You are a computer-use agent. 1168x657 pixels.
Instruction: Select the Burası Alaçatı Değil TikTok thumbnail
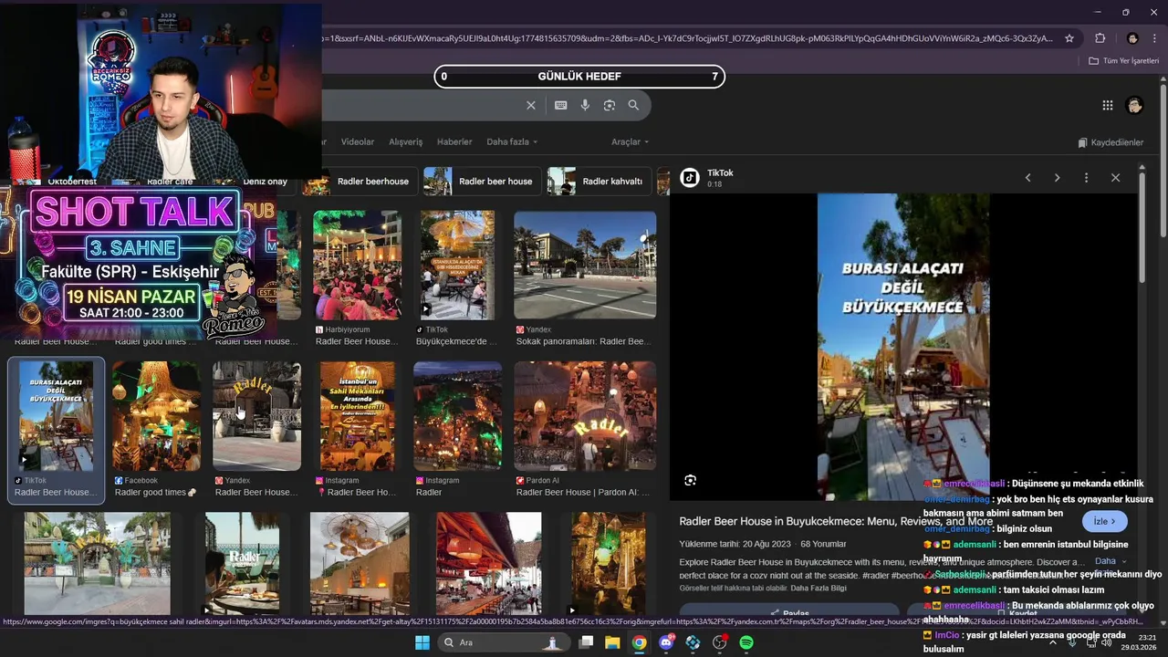[x=56, y=416]
